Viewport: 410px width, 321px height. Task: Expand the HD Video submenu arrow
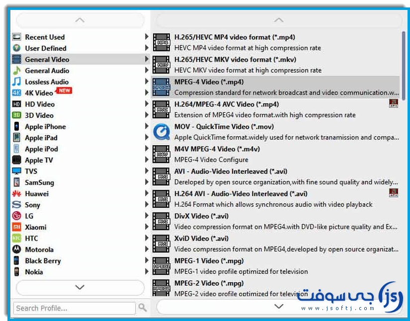click(147, 104)
